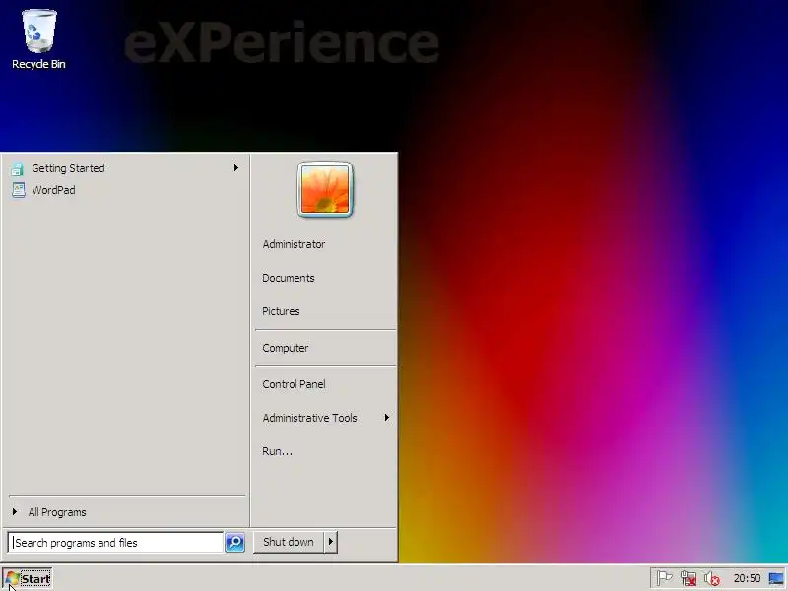This screenshot has width=788, height=591.
Task: Click the network status tray icon
Action: (x=688, y=578)
